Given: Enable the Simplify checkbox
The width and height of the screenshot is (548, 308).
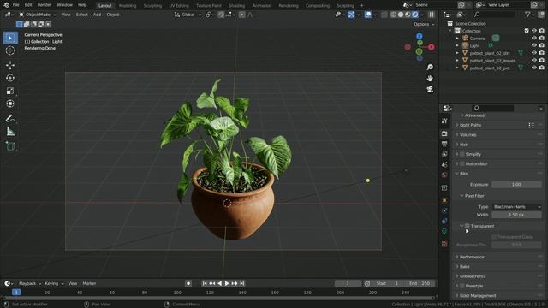Looking at the screenshot, I should tap(462, 154).
